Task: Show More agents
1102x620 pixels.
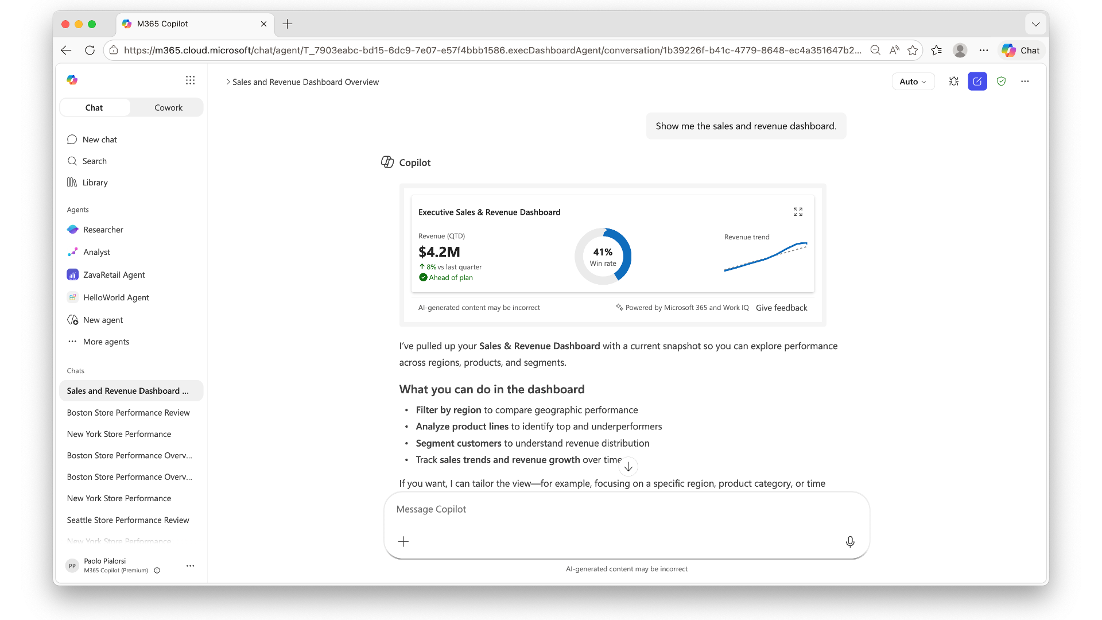Action: coord(131,342)
